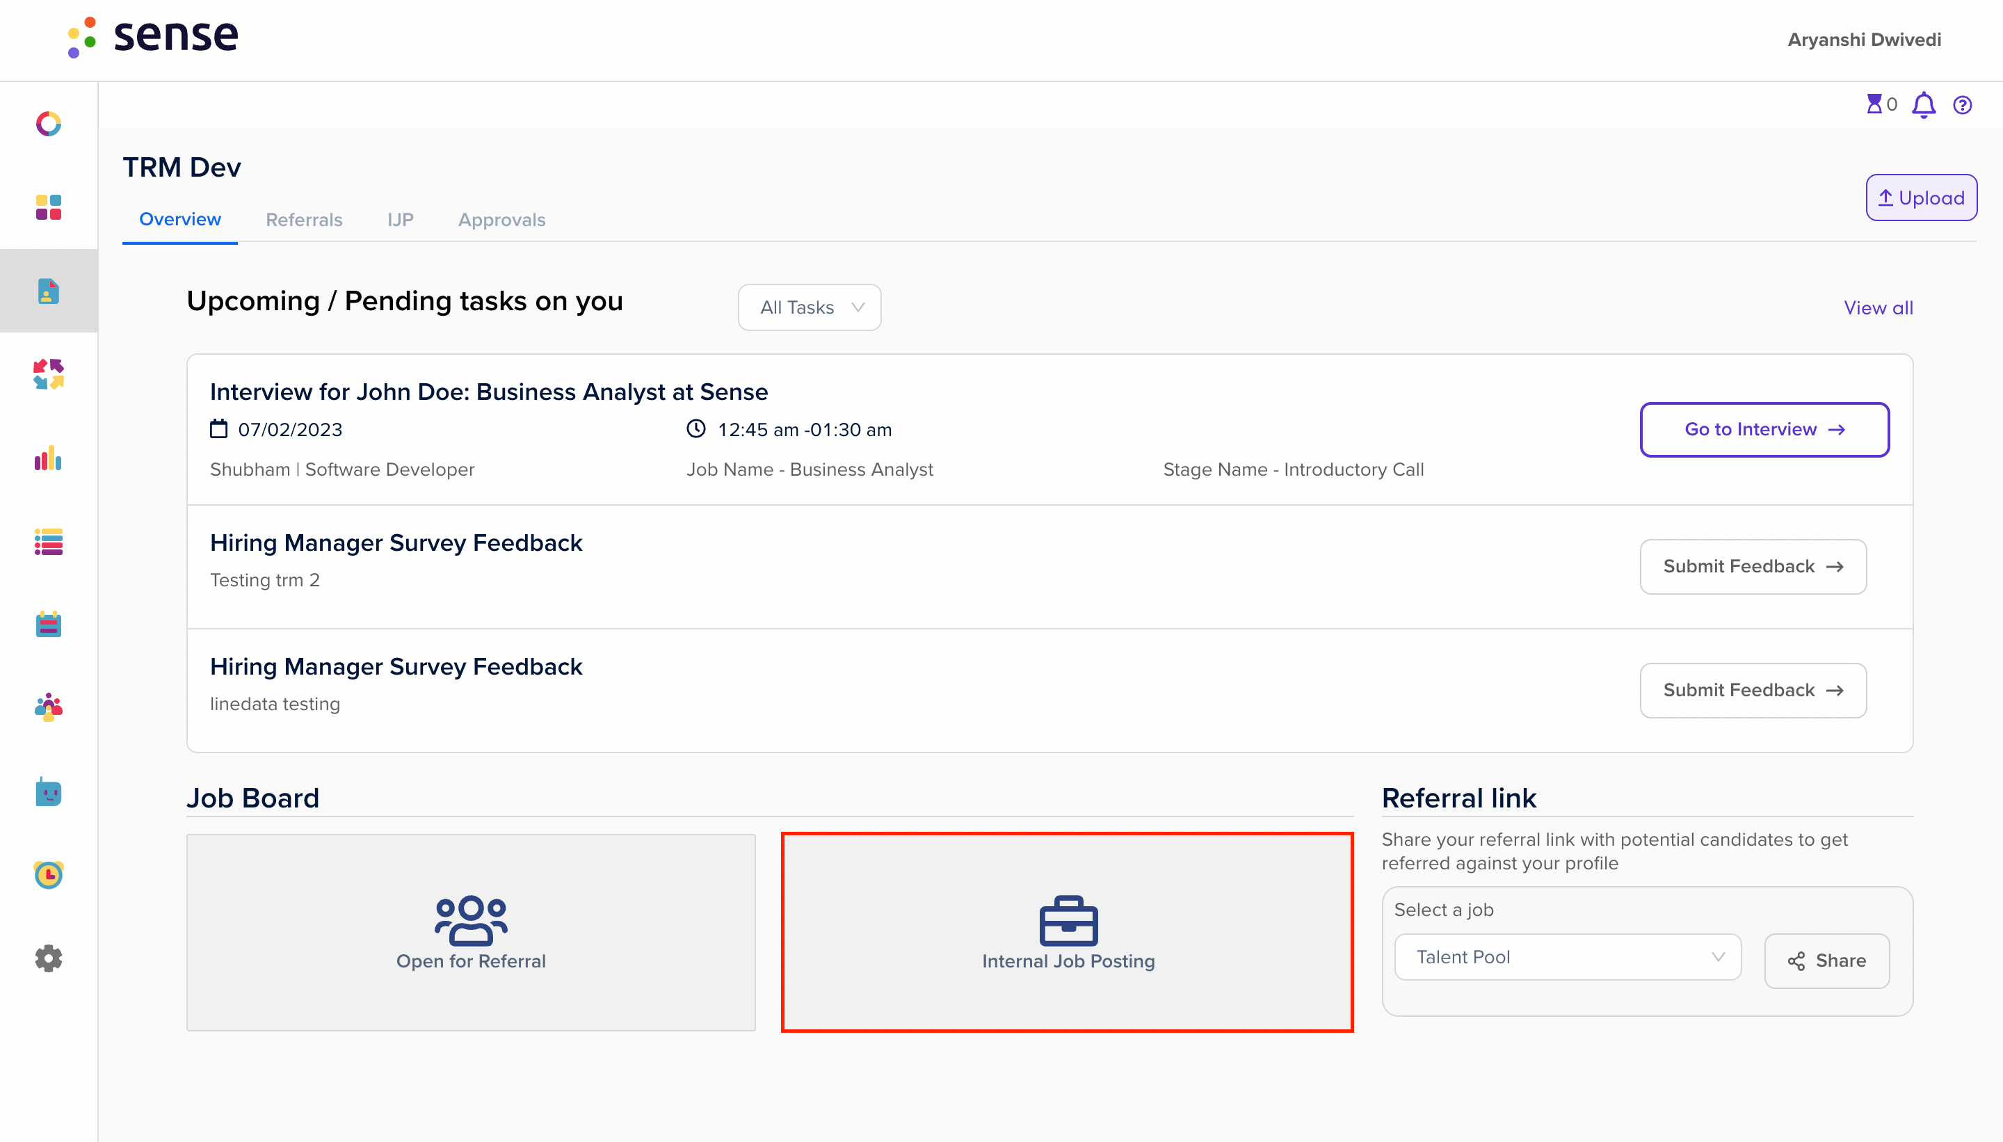Screen dimensions: 2003x1142
Task: Open the help question mark icon
Action: 1963,104
